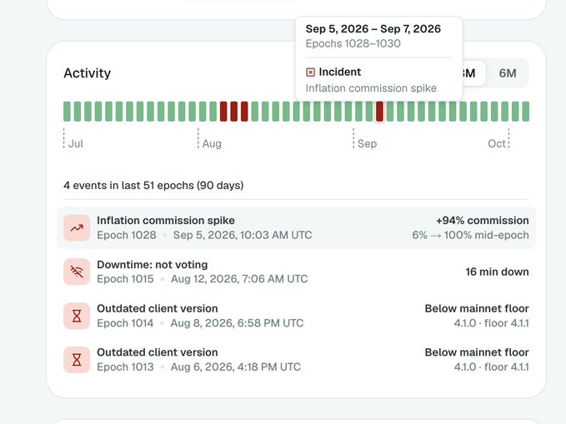Screen dimensions: 566x424
Task: Click the '16 min down' value
Action: point(497,272)
